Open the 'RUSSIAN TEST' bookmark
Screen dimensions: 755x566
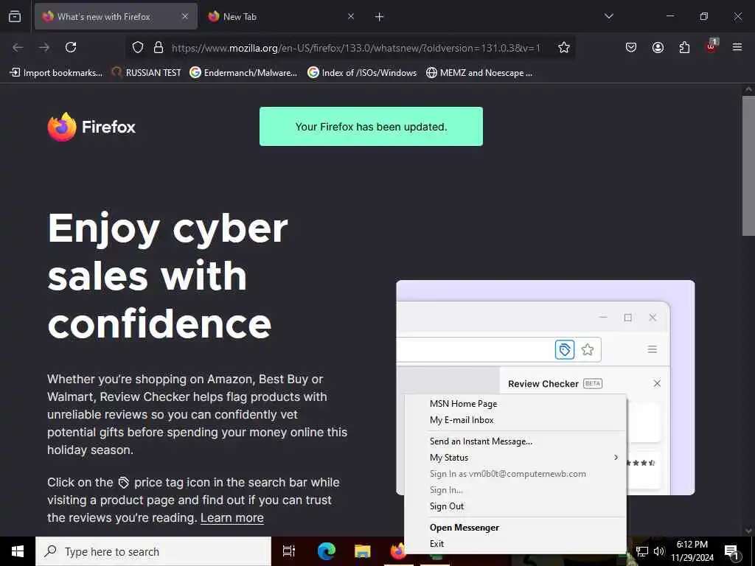point(147,73)
